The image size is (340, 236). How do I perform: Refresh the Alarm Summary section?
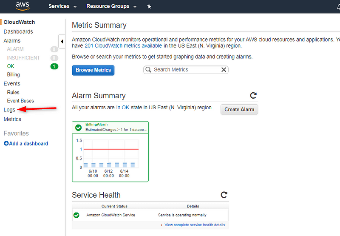253,95
